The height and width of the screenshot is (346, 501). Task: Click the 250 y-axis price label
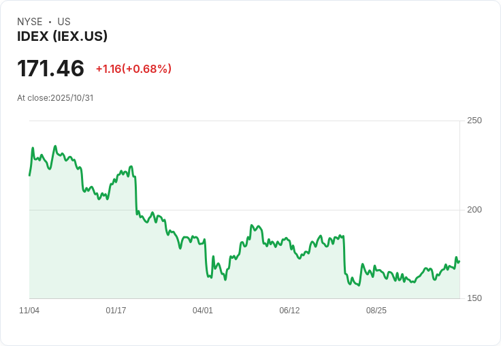click(x=474, y=121)
